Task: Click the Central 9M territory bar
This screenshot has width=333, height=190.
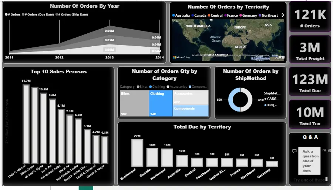Action: point(197,162)
